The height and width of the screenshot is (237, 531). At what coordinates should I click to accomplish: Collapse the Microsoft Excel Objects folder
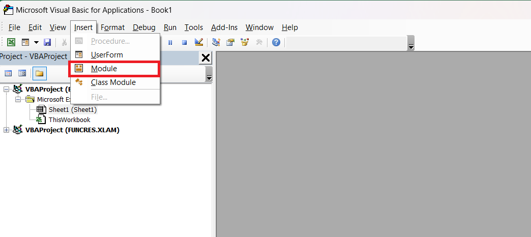pyautogui.click(x=18, y=100)
